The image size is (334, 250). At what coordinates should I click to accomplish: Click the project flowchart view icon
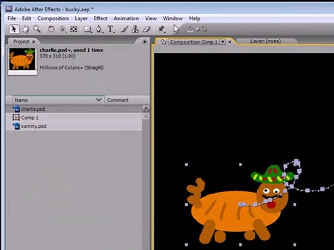146,109
